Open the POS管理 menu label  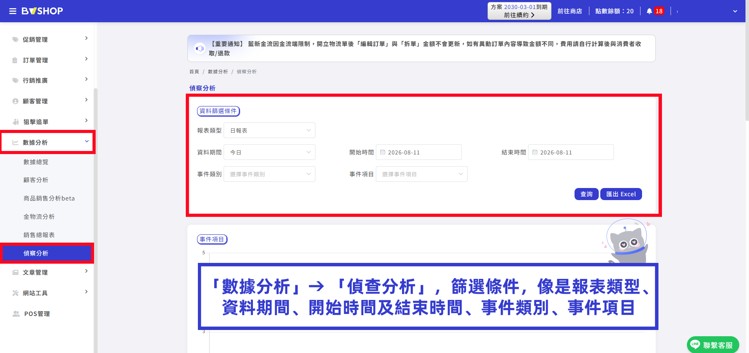click(x=37, y=314)
